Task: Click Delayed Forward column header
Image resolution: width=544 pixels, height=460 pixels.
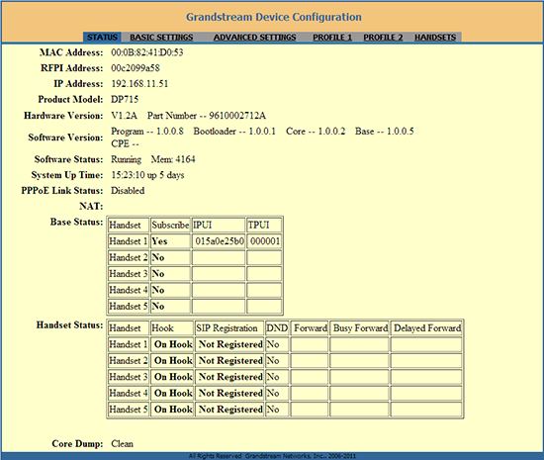Action: coord(426,328)
